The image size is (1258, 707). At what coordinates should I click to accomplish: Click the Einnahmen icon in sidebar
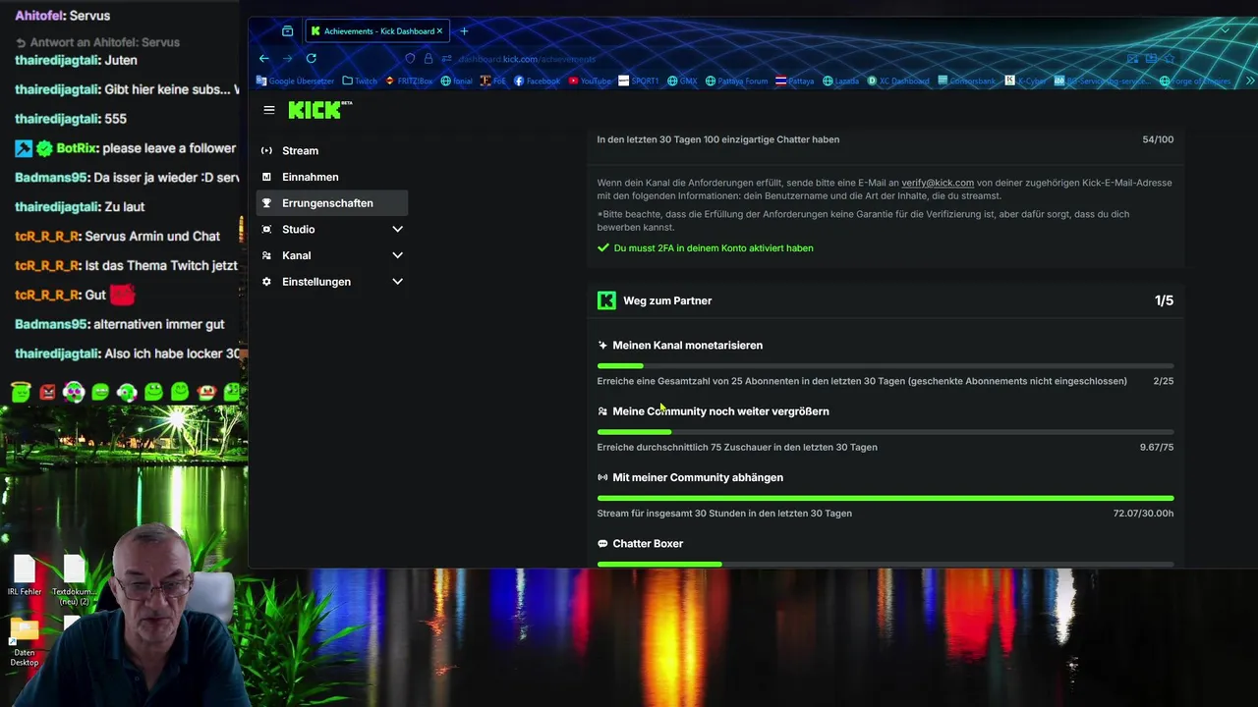pyautogui.click(x=266, y=177)
